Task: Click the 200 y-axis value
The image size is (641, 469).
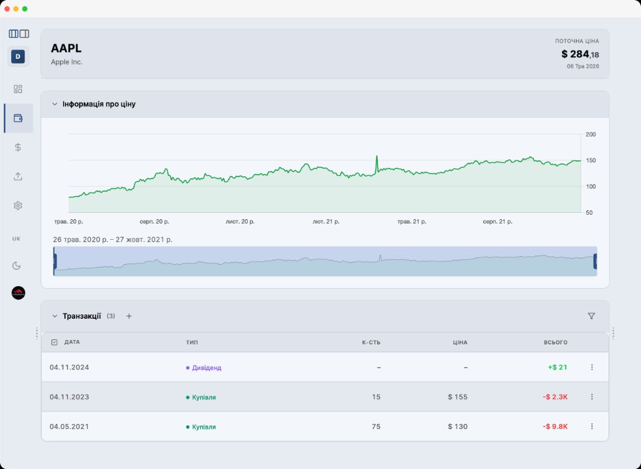Action: [x=591, y=134]
